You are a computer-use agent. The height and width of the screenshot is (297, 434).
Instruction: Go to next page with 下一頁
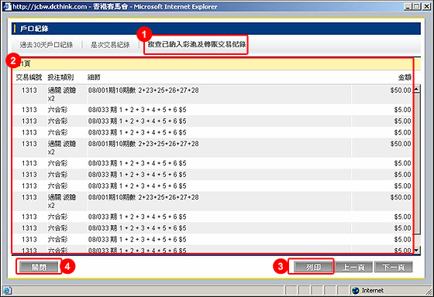[394, 267]
